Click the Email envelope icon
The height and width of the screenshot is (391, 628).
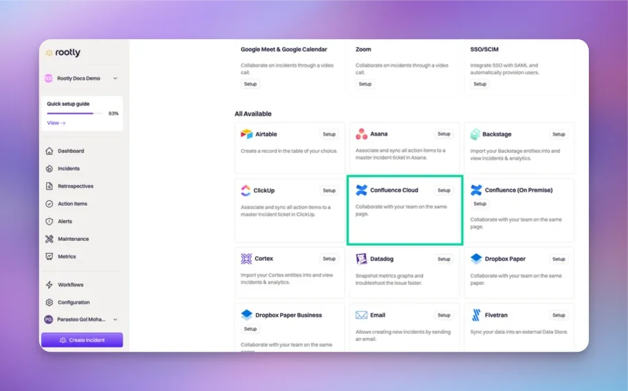click(x=361, y=315)
